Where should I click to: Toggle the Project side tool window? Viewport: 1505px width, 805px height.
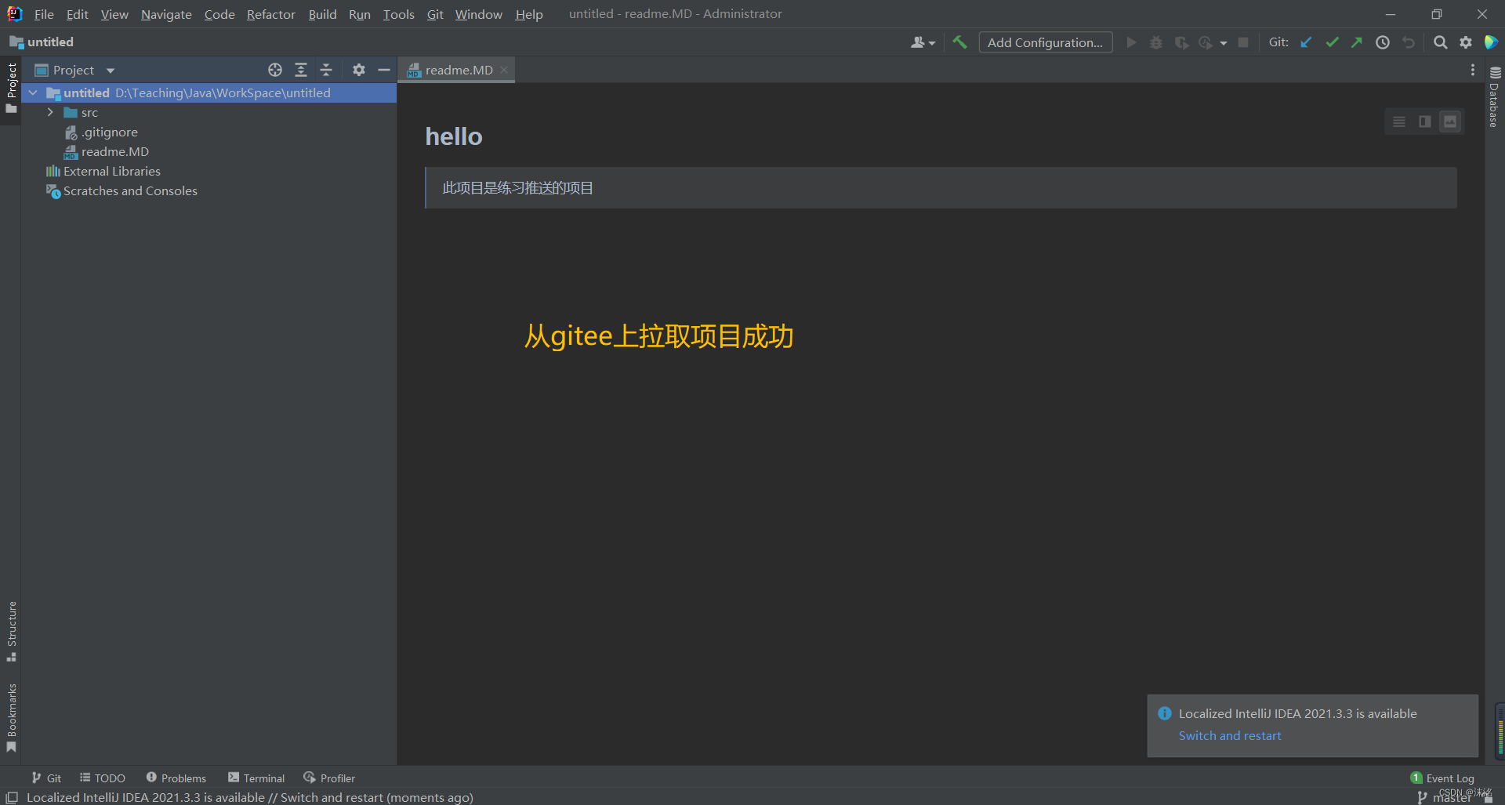pos(11,88)
